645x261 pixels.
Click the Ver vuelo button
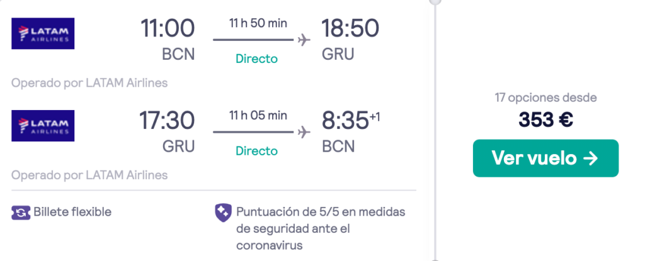coord(545,158)
